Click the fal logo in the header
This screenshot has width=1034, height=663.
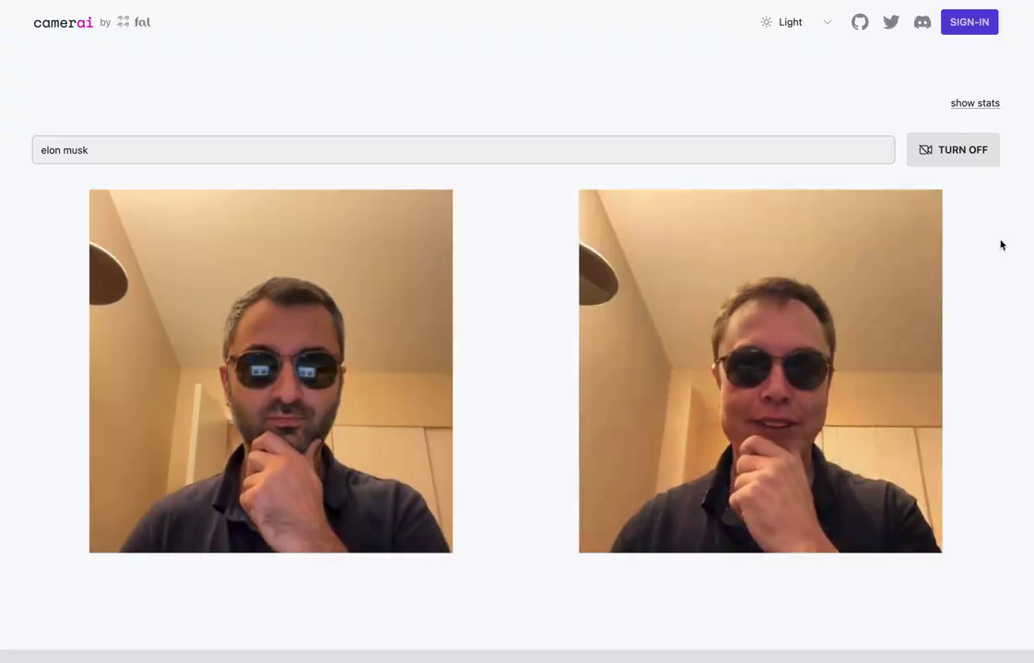click(134, 22)
